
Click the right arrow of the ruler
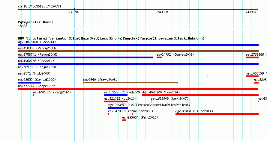[x=257, y=10]
